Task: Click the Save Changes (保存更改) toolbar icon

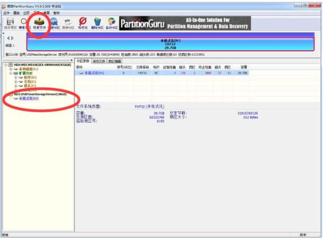Action: pos(10,21)
